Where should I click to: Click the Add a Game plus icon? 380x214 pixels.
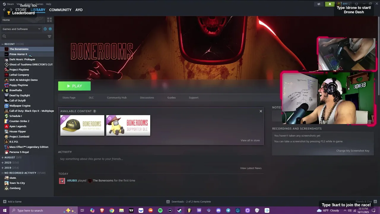point(4,202)
